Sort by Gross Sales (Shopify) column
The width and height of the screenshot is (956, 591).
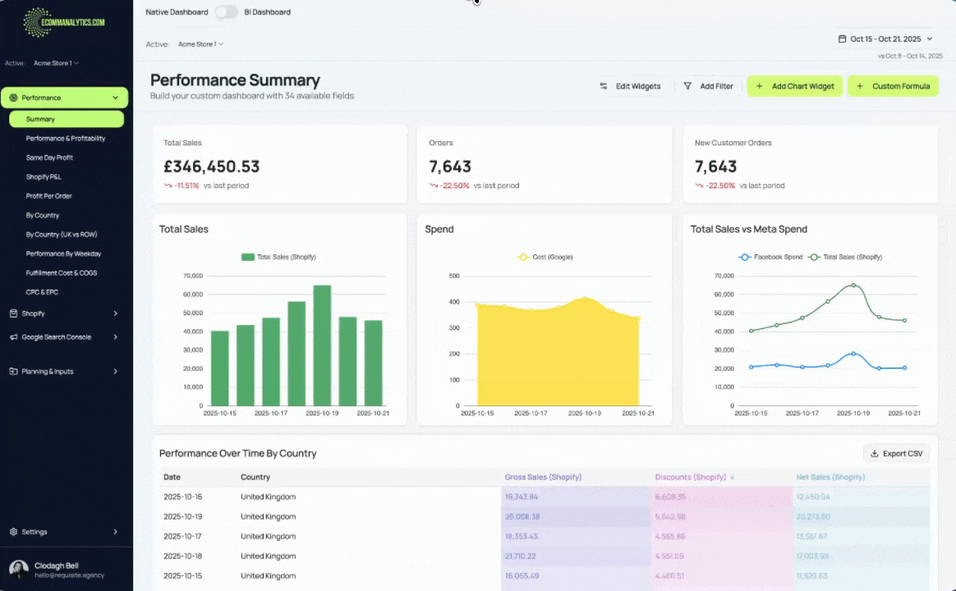pos(543,477)
